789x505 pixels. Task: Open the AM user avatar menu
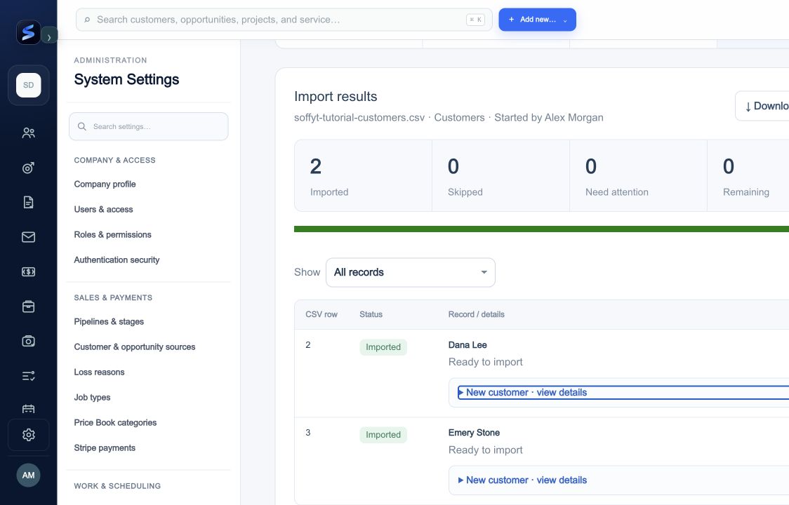[29, 476]
